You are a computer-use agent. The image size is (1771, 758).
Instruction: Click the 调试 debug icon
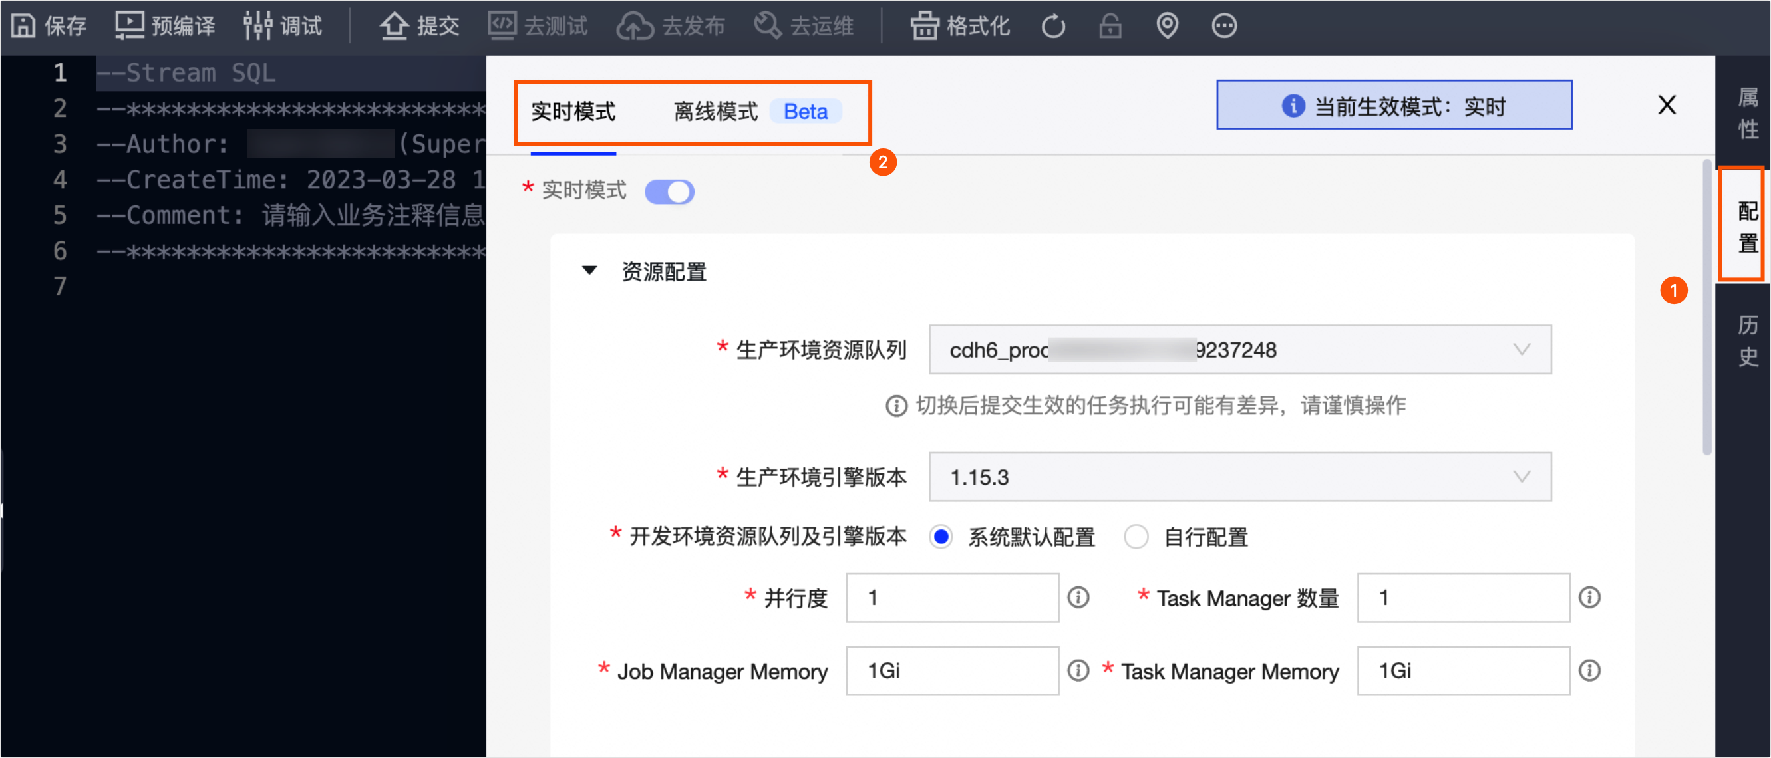click(x=257, y=26)
